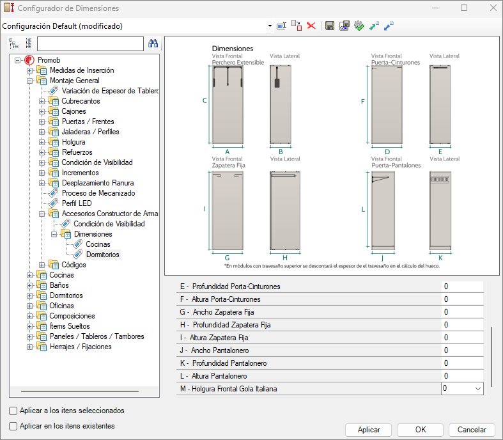Click the tag icon beside Proceso de Mecanizado
Image resolution: width=503 pixels, height=440 pixels.
[53, 193]
